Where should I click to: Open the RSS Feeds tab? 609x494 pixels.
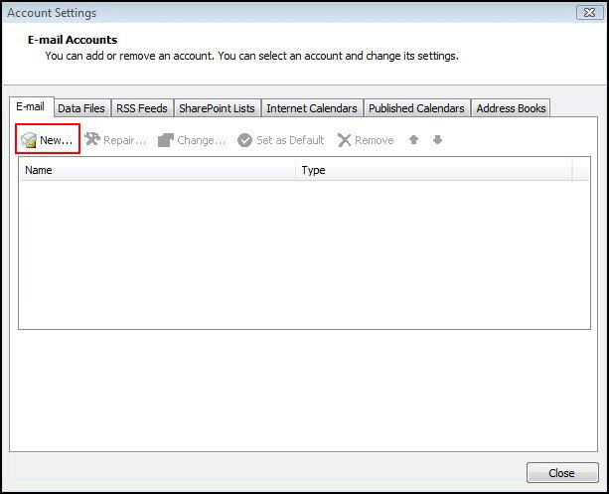click(x=141, y=108)
